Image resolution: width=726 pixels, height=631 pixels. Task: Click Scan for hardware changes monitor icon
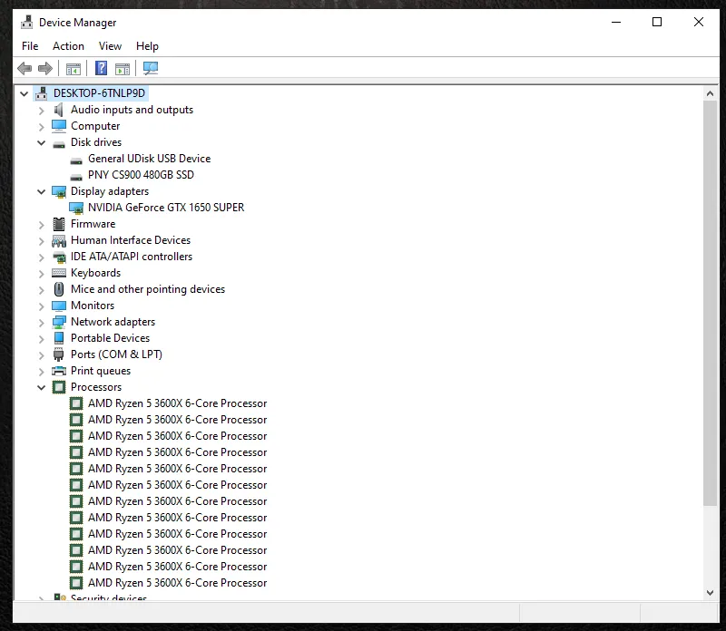151,68
